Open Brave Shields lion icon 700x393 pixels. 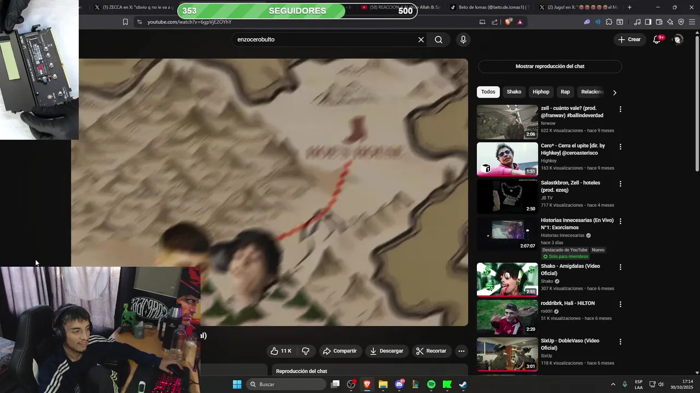point(509,22)
